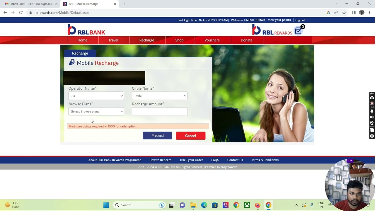Click the Recharge Amount input field
Image resolution: width=375 pixels, height=211 pixels.
[x=160, y=111]
